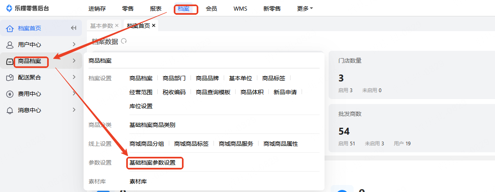Open the WMS top menu
The image size is (495, 192).
tap(240, 9)
